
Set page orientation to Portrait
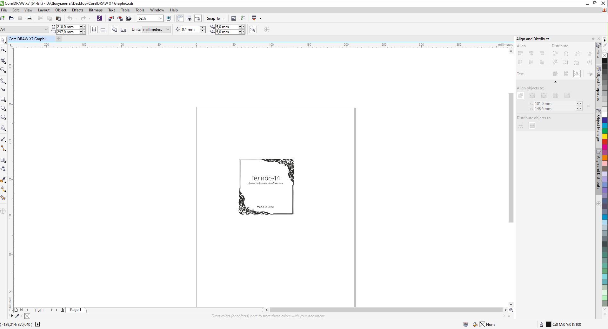click(94, 29)
